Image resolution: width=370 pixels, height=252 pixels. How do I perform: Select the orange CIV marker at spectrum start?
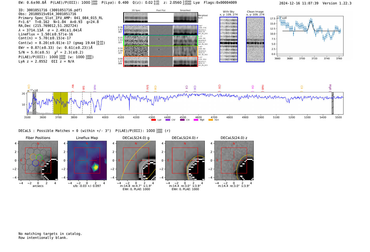pyautogui.click(x=29, y=88)
